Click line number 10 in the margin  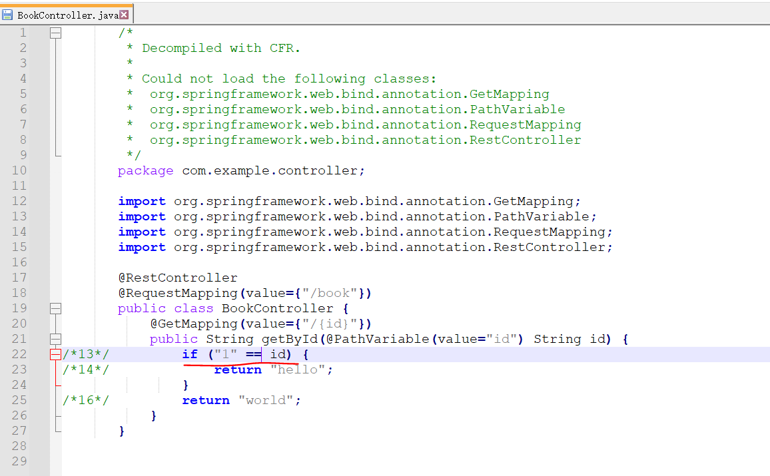(x=19, y=170)
